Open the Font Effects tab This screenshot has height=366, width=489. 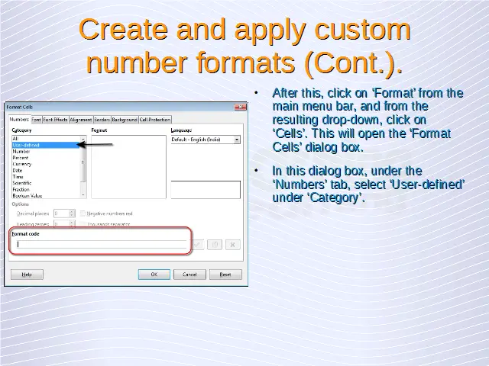point(55,120)
